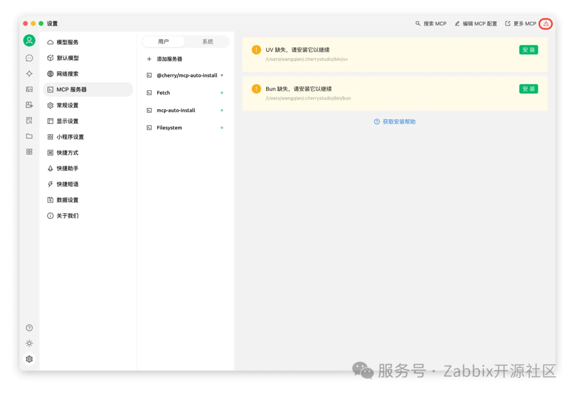
Task: Click 安装 to install UV
Action: (528, 50)
